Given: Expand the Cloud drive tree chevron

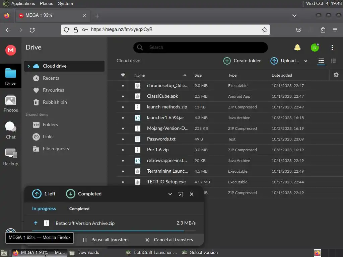Looking at the screenshot, I should 29,66.
